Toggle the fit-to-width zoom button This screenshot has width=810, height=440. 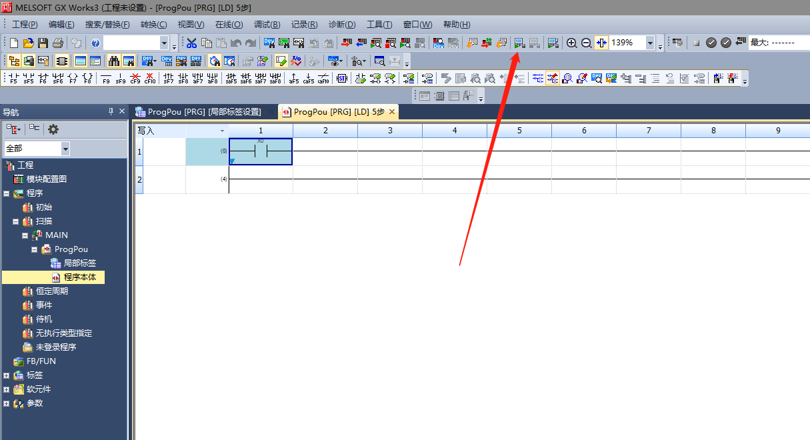(x=601, y=43)
